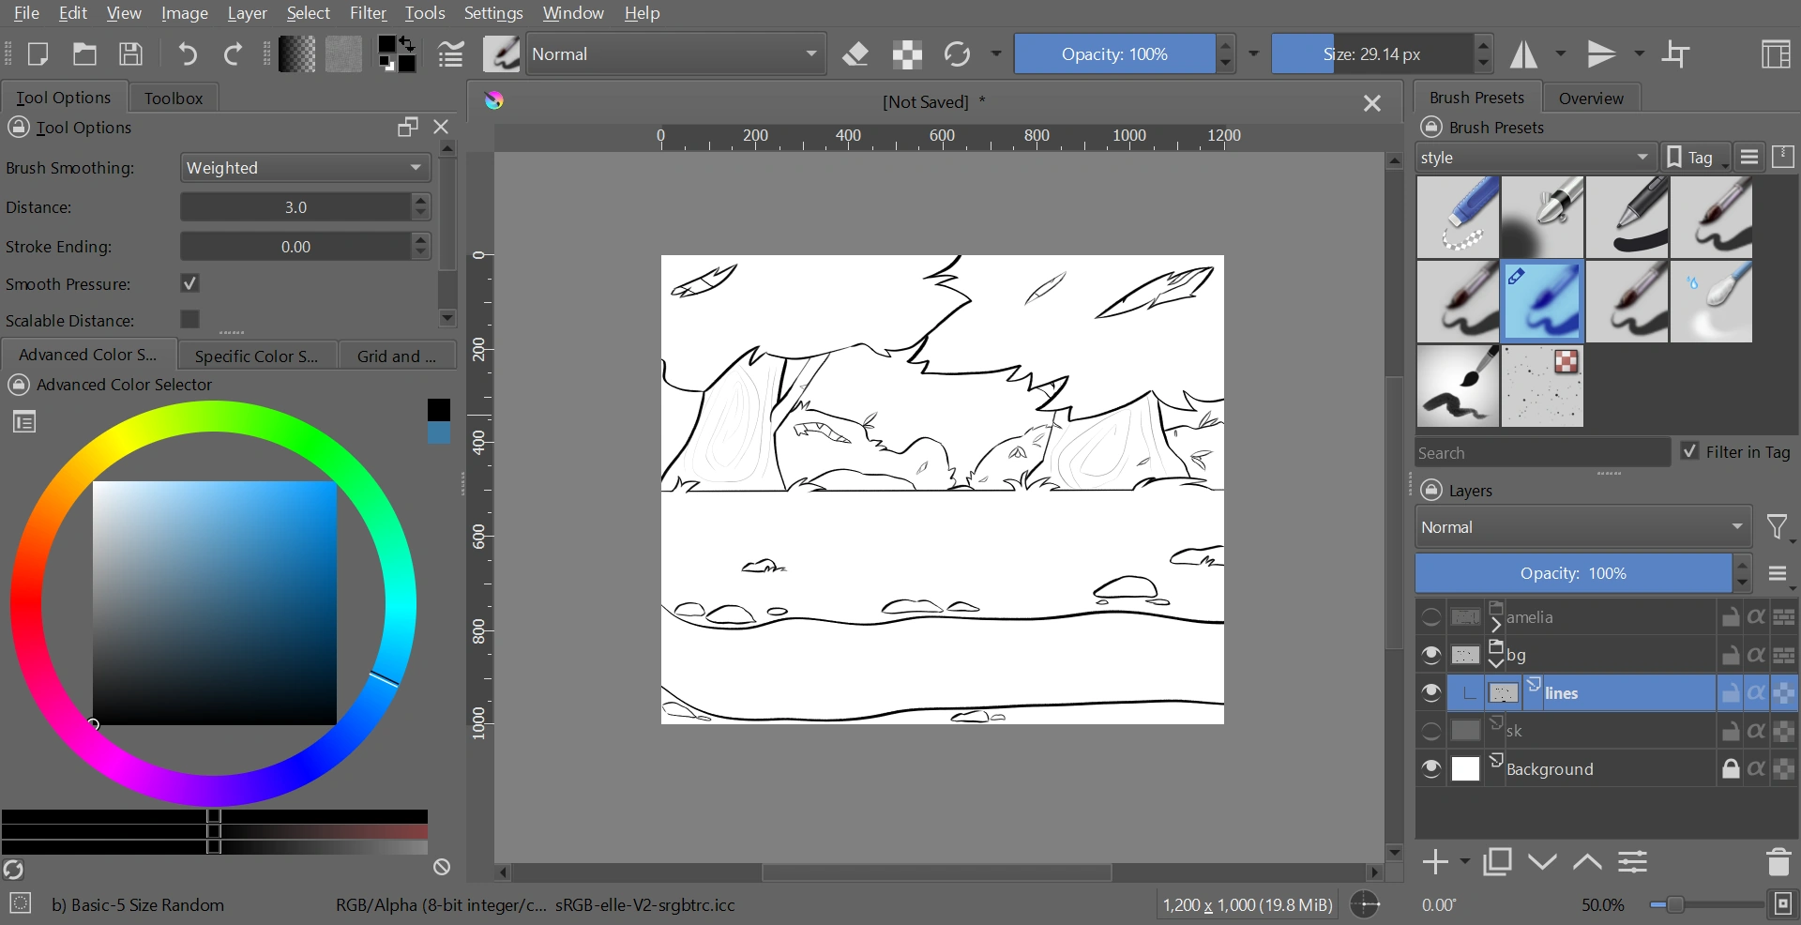
Task: Uncheck Smooth Pressure in Tool Options
Action: [189, 283]
